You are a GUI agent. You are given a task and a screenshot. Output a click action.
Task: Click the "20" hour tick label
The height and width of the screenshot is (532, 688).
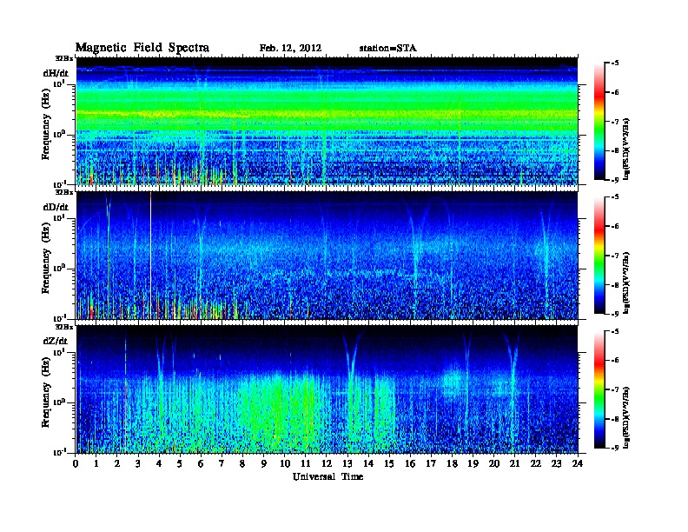pos(494,463)
